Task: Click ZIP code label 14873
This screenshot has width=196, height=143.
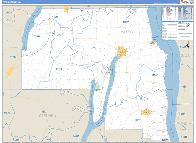Action: click(x=43, y=112)
